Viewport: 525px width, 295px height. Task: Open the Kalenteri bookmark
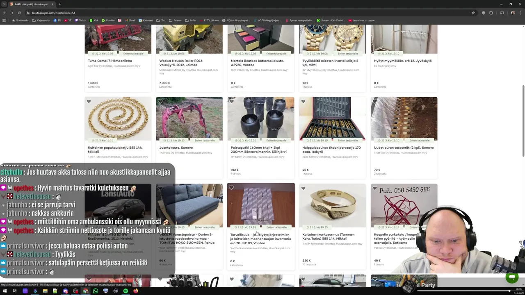click(146, 20)
